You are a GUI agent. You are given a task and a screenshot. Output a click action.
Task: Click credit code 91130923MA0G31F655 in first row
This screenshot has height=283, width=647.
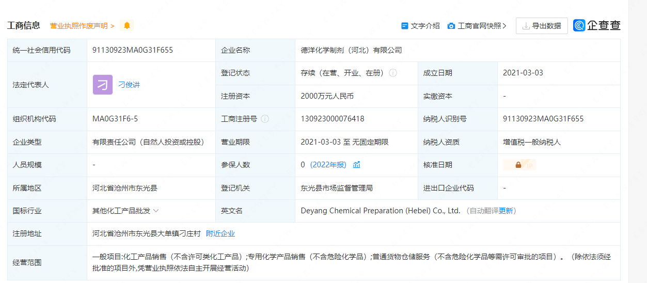pyautogui.click(x=133, y=50)
